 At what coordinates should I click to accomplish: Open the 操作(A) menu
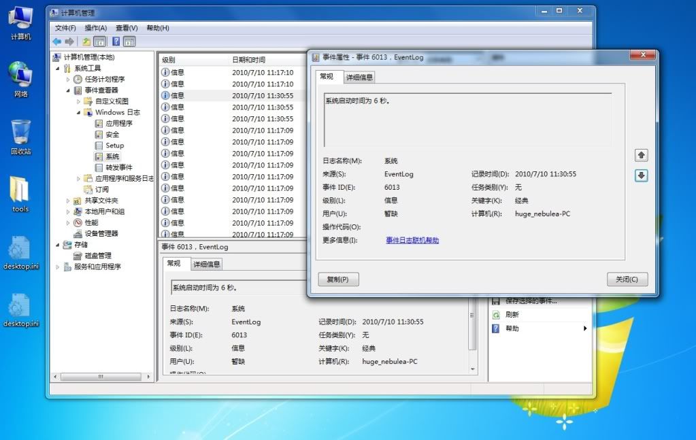(x=95, y=28)
